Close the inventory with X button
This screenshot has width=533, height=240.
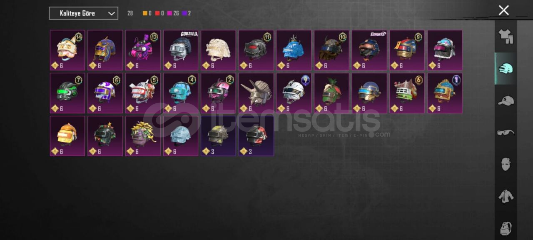point(504,10)
